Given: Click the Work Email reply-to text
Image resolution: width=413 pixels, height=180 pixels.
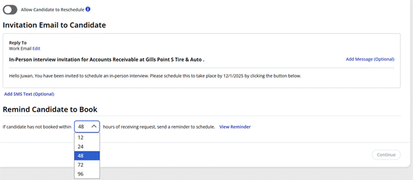Looking at the screenshot, I should coord(20,49).
